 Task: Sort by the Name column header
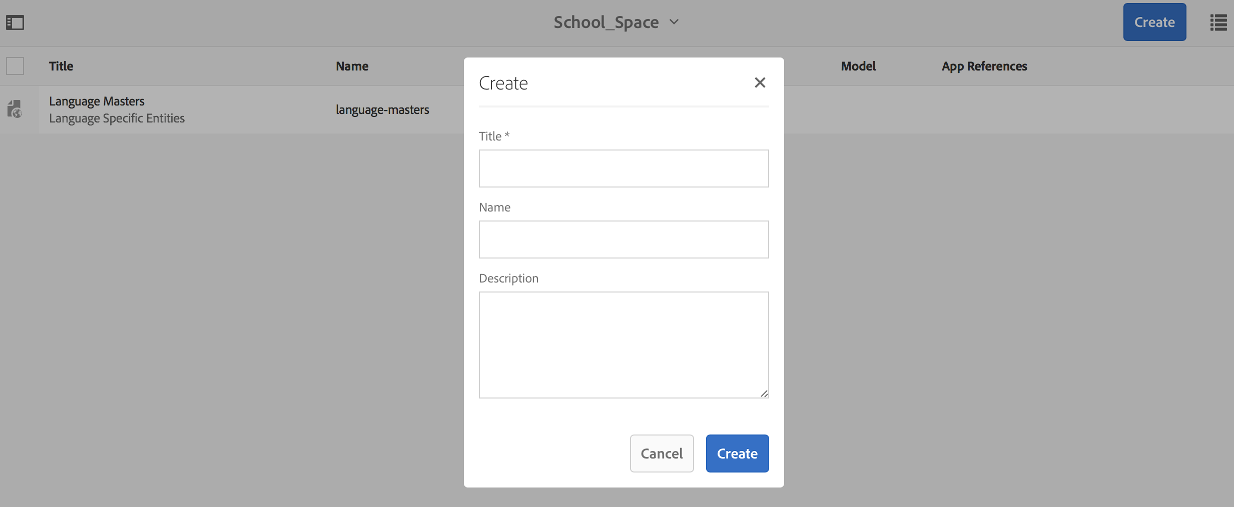click(x=352, y=66)
